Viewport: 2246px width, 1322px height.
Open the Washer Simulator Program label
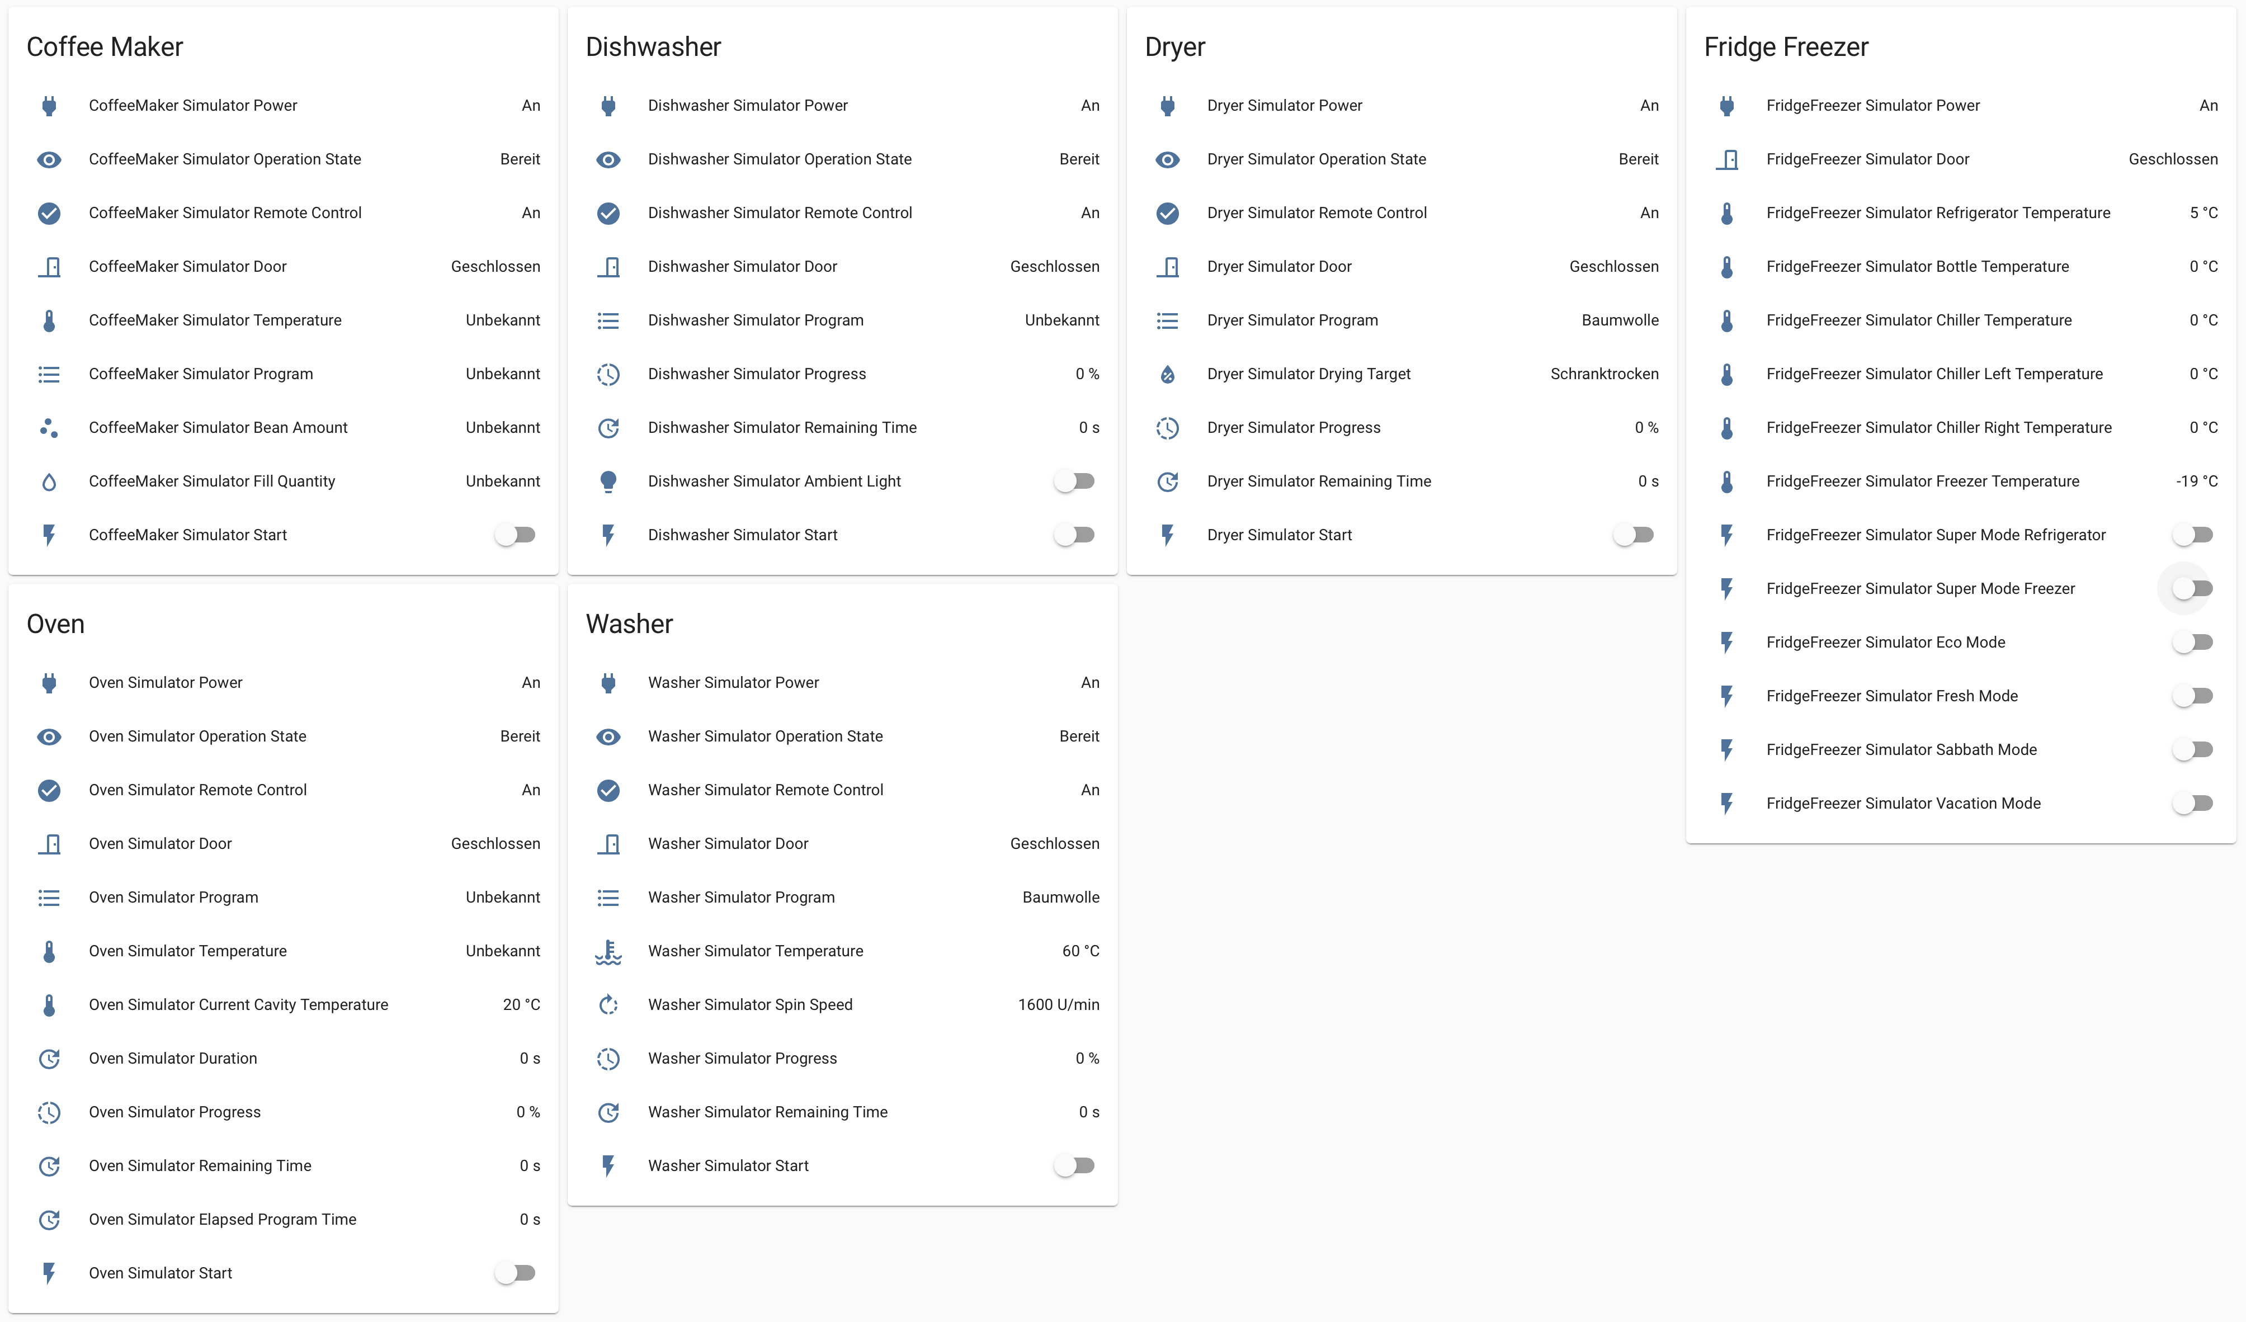(x=740, y=898)
